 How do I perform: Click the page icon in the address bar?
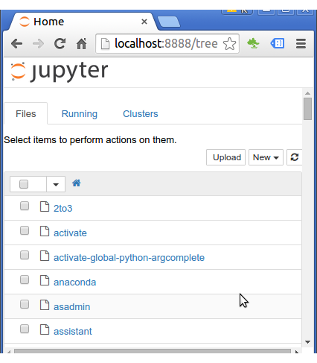click(105, 44)
